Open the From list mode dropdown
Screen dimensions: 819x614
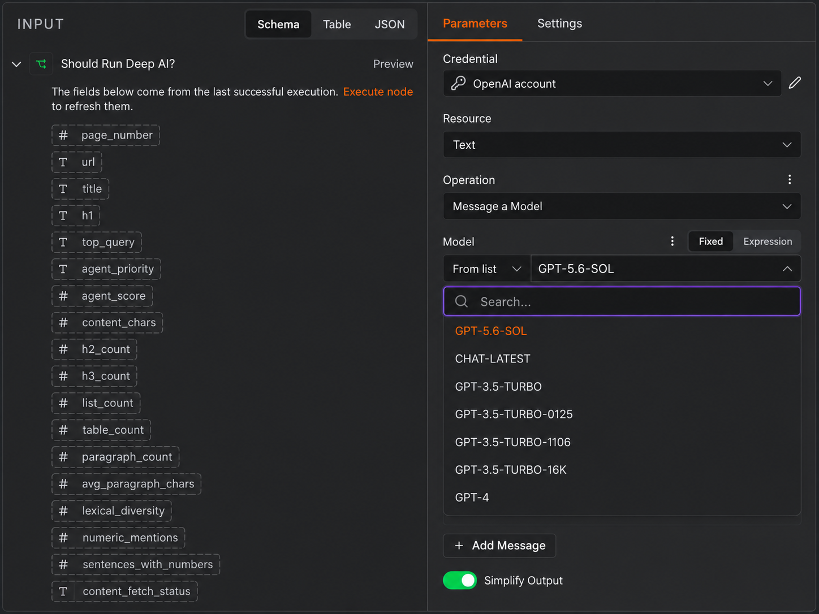click(x=486, y=269)
